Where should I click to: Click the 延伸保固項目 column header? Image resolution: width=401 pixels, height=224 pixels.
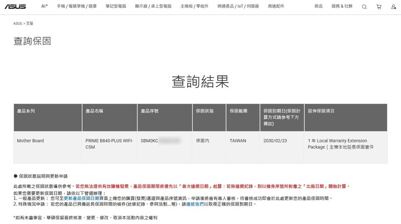(346, 118)
